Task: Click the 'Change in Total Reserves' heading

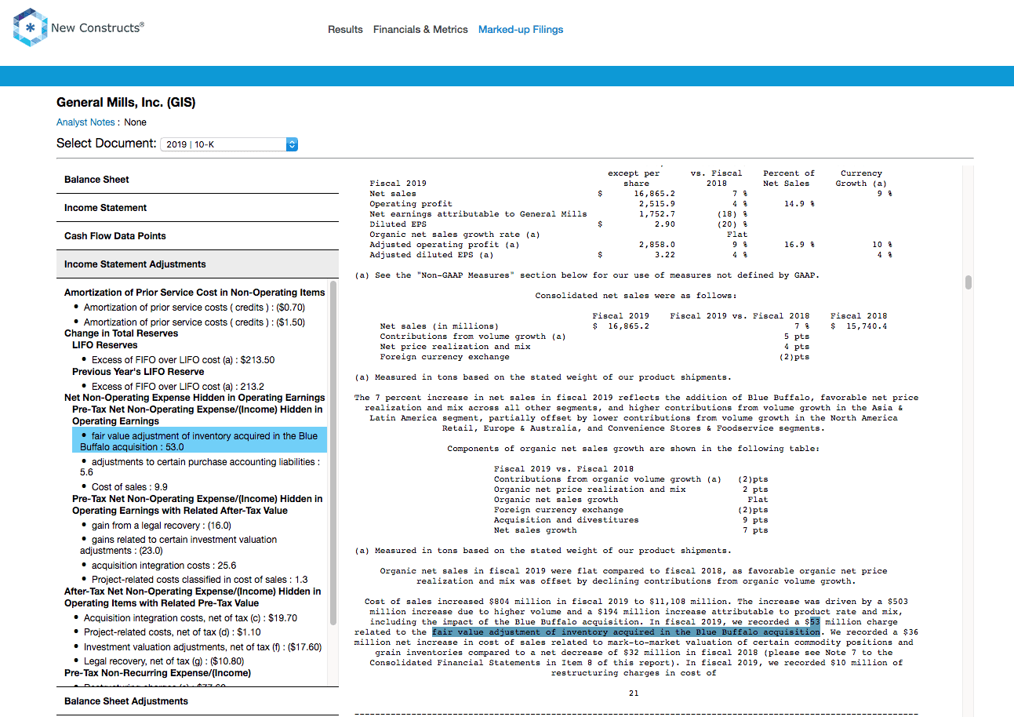Action: click(122, 333)
